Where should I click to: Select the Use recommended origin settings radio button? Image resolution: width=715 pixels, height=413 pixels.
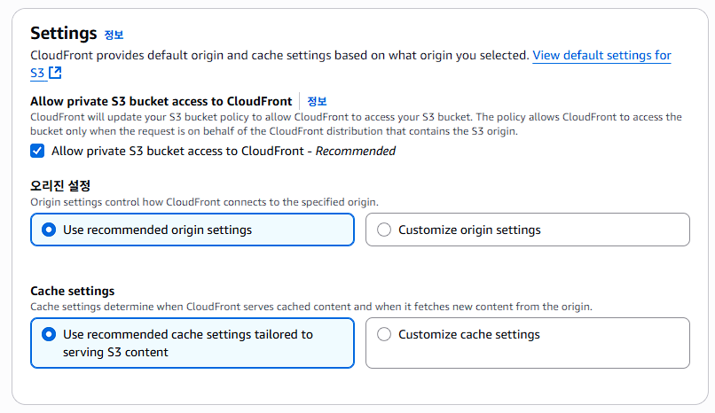coord(49,230)
